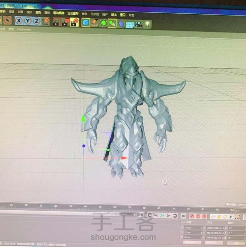
Task: Click Render Active View clapperboard icon
Action: (x=56, y=22)
